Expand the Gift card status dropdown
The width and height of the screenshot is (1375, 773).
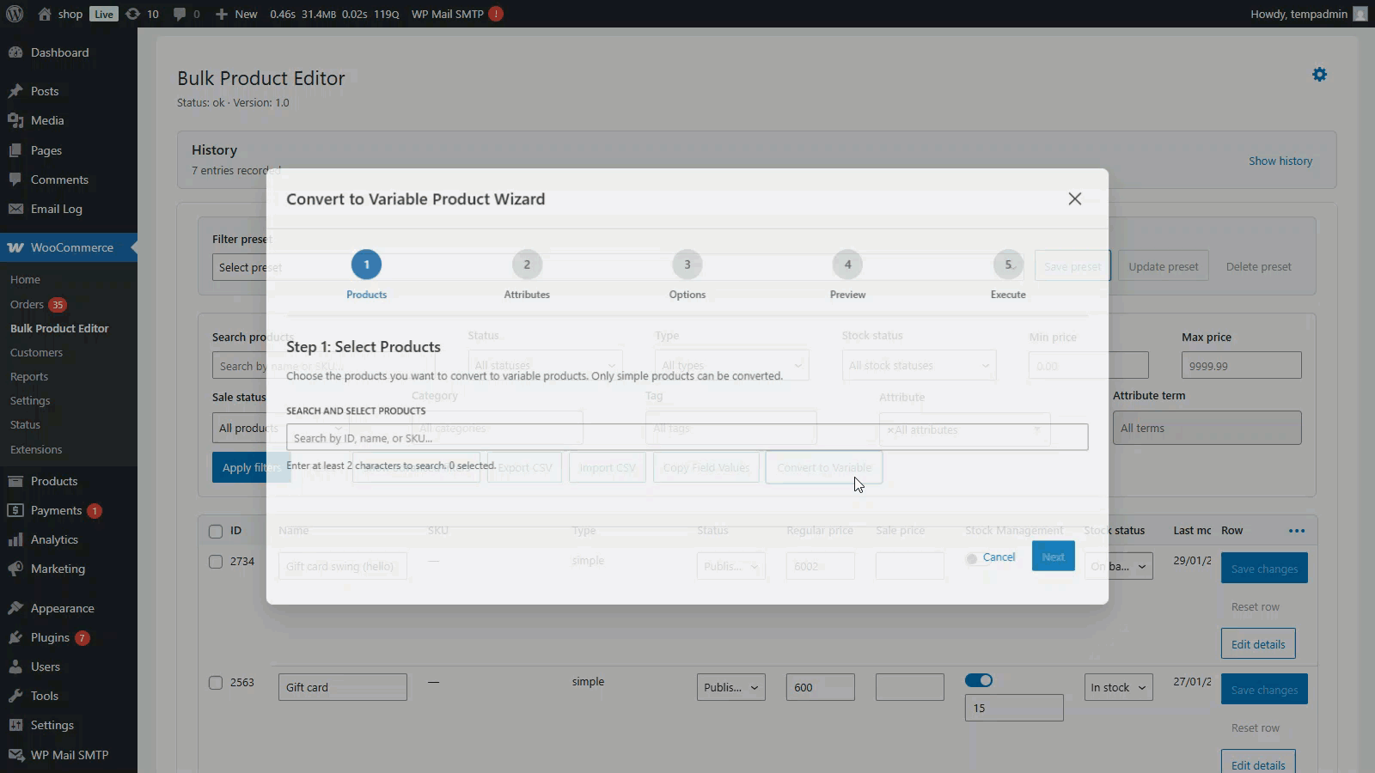(730, 687)
